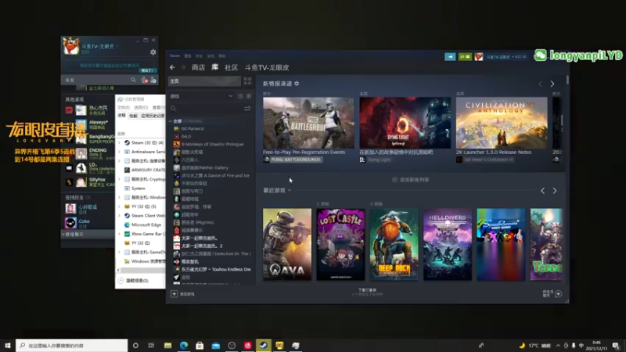
Task: Open the Library tab in Steam
Action: point(214,67)
